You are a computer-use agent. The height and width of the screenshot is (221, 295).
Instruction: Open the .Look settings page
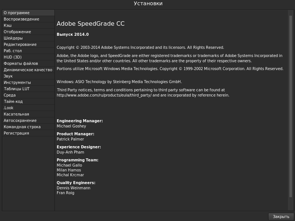point(9,108)
